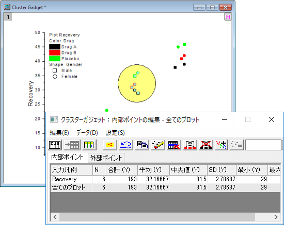Screen dimensions: 284x225
Task: Click the 入力凡例 column header
Action: pos(71,170)
